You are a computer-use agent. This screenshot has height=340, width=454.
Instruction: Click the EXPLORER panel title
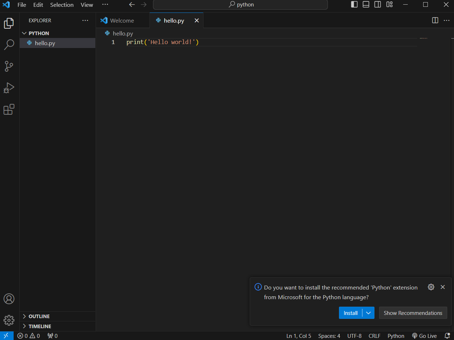click(40, 20)
